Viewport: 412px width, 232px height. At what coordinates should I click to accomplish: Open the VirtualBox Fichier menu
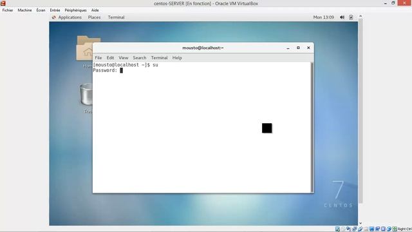click(x=8, y=10)
